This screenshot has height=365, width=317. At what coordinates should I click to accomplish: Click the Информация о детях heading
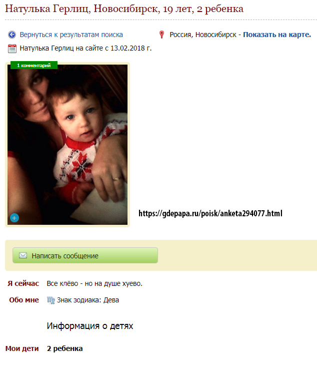coord(90,326)
